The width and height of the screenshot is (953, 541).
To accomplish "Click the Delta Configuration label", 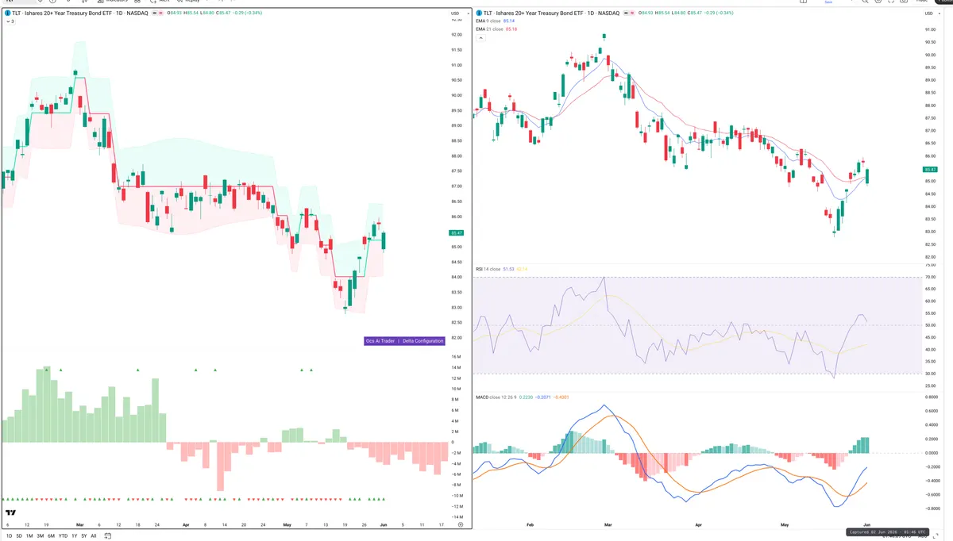I will click(422, 341).
